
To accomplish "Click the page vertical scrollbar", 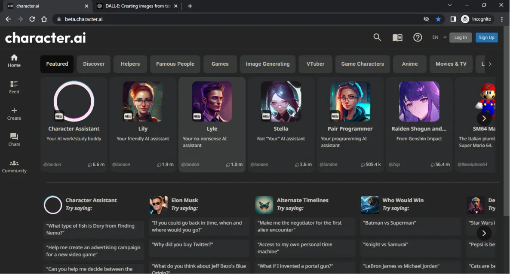I will [507, 122].
